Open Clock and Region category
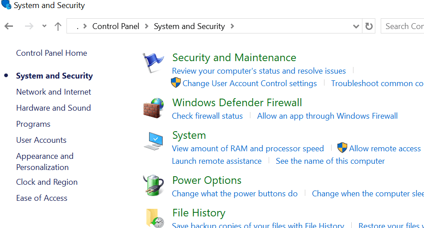 pos(47,182)
